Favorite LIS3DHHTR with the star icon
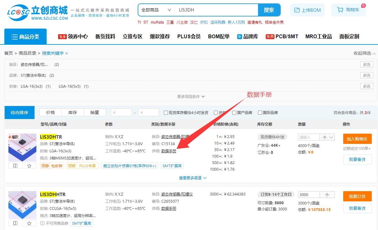378x230 pixels. (29, 223)
